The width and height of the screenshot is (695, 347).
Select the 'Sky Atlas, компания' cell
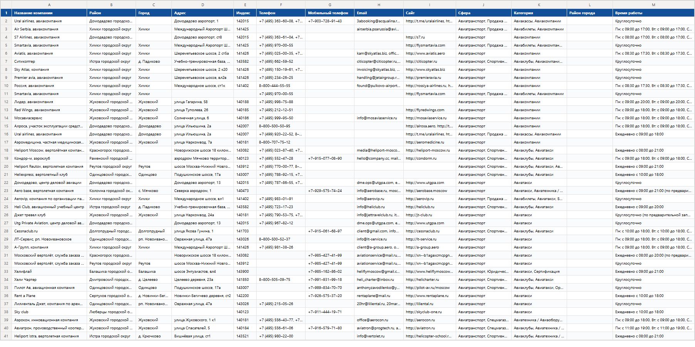pos(49,70)
